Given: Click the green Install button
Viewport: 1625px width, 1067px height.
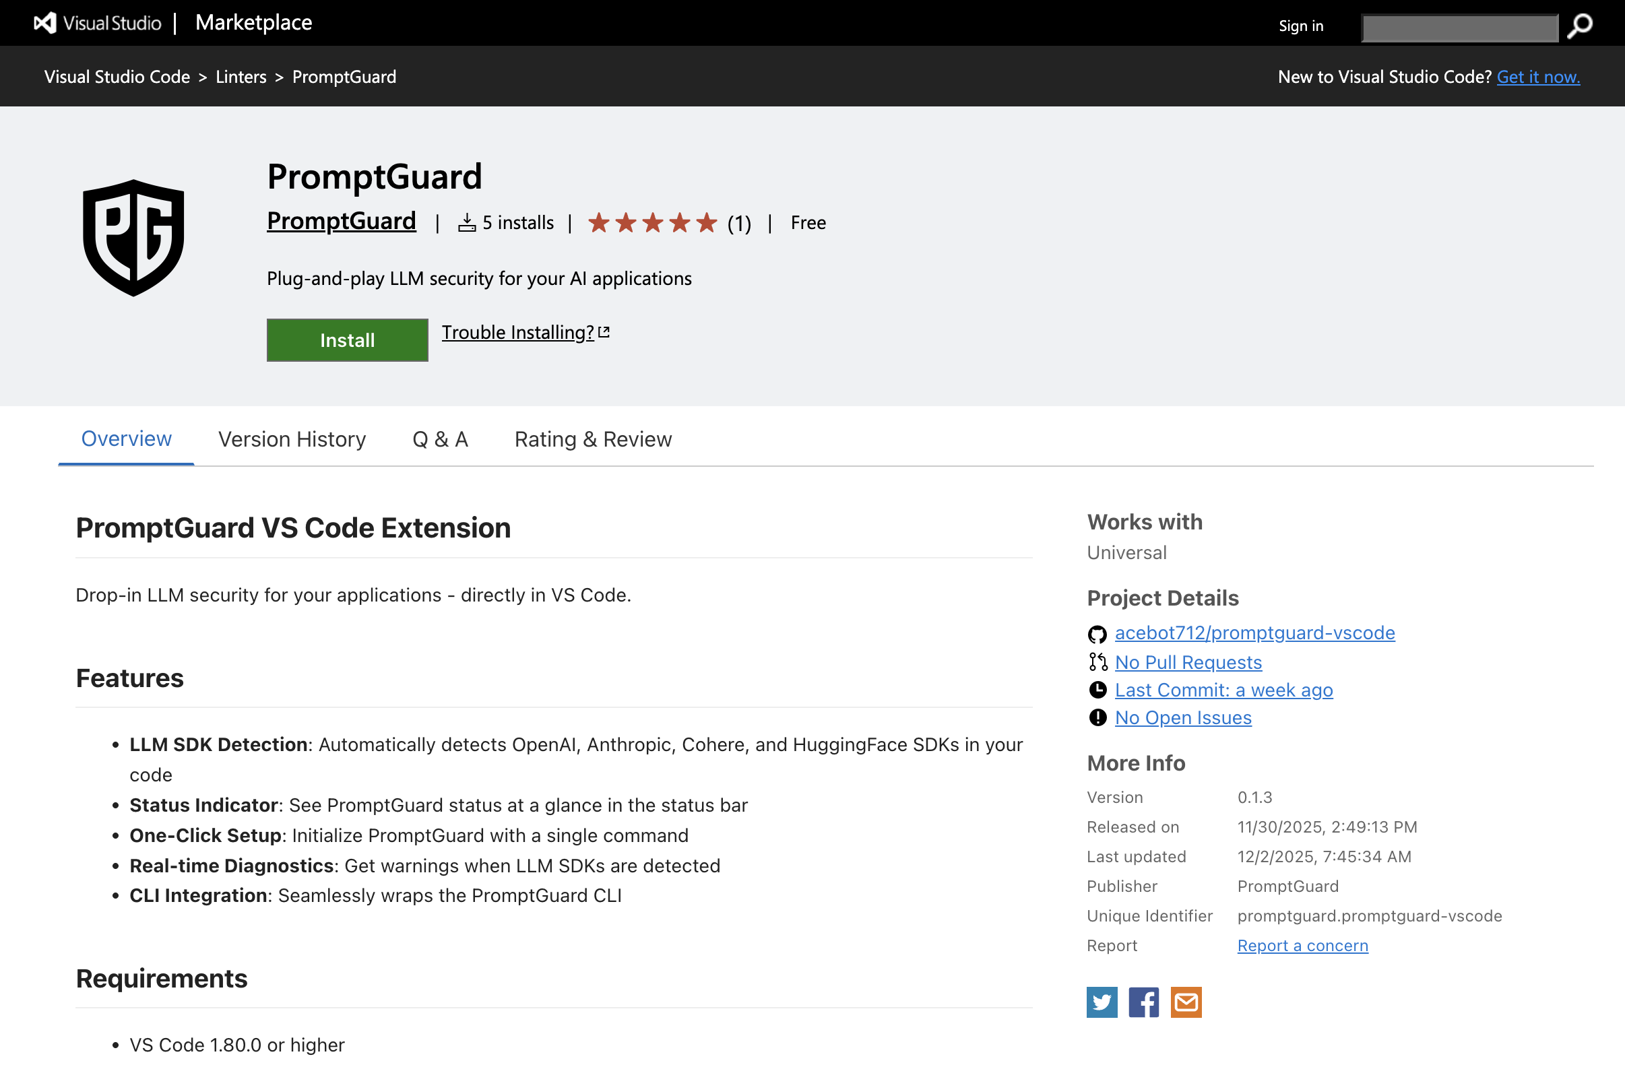Looking at the screenshot, I should click(x=348, y=340).
